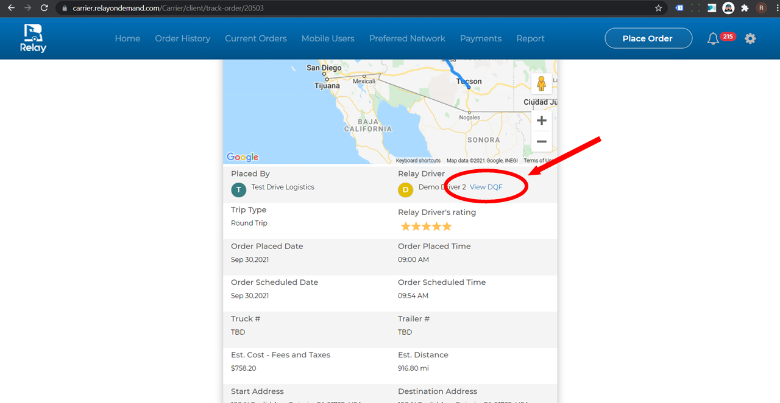
Task: Bookmark this page with star icon
Action: 659,9
